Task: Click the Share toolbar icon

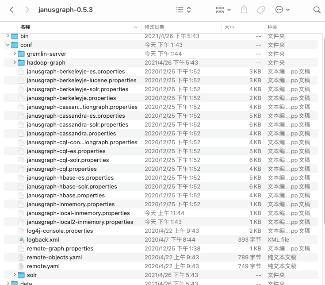Action: tap(244, 10)
